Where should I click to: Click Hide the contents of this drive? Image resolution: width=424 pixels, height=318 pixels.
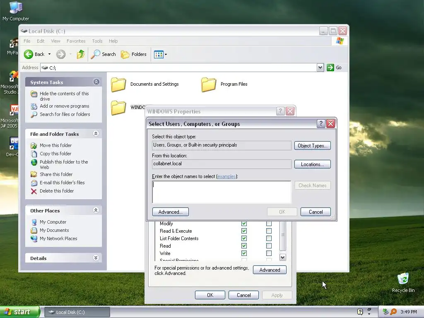pos(64,96)
